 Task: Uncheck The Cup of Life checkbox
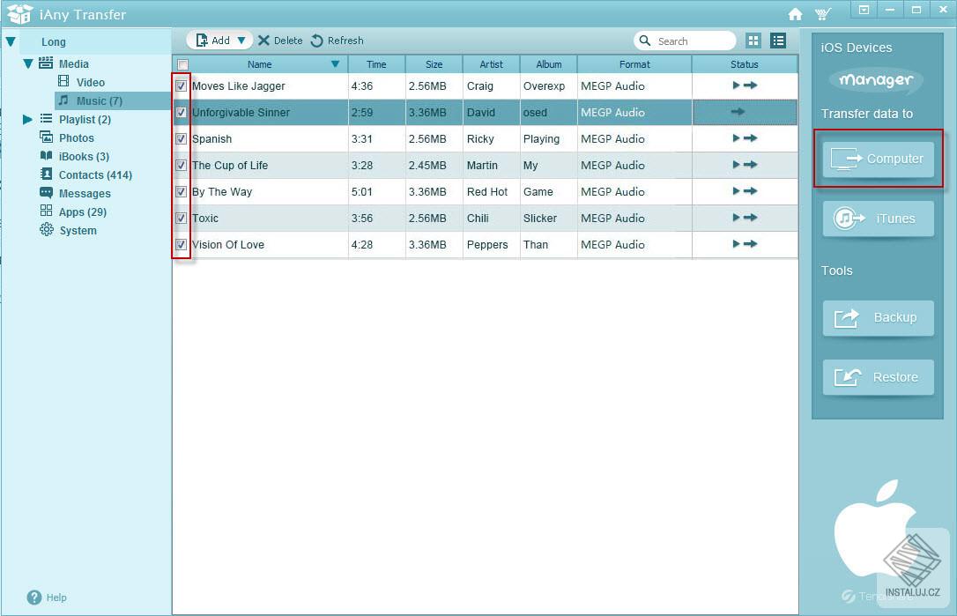182,165
